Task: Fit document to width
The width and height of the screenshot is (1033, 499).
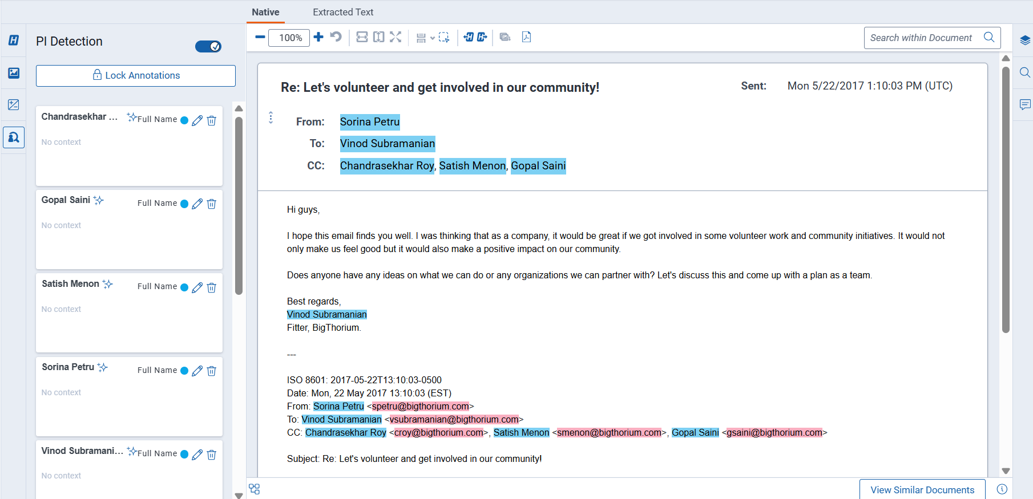Action: click(362, 37)
